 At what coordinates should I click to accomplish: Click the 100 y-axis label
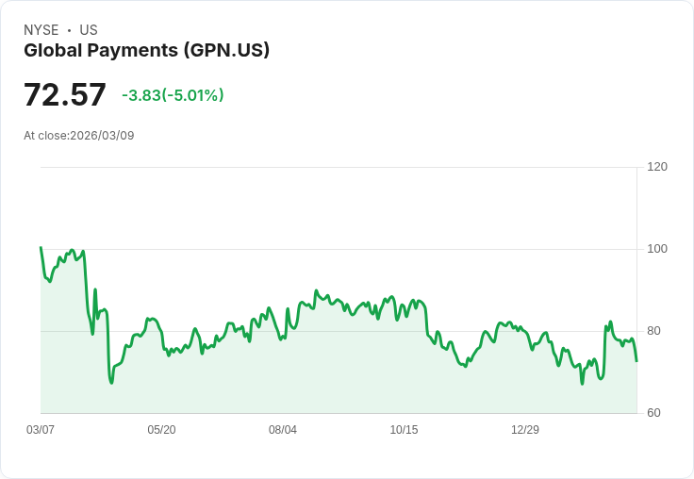tap(657, 249)
